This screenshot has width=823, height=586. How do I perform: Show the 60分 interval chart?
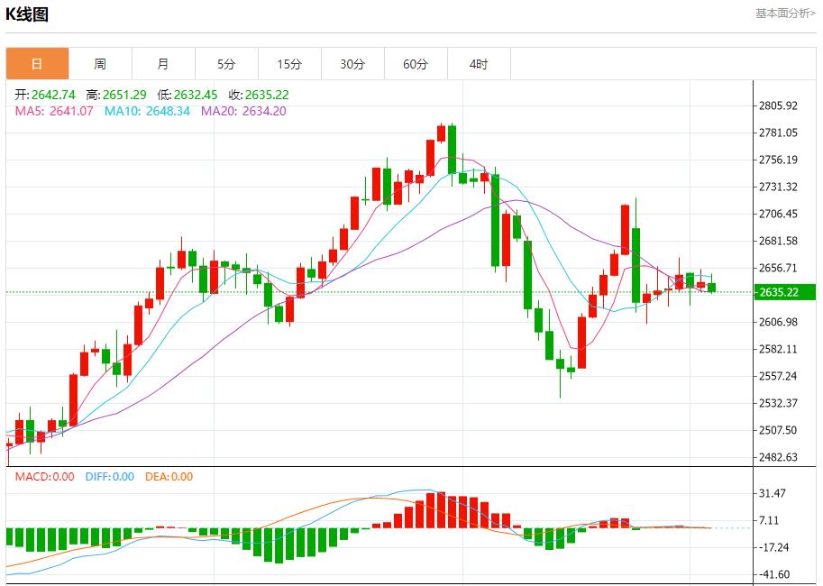(x=416, y=64)
